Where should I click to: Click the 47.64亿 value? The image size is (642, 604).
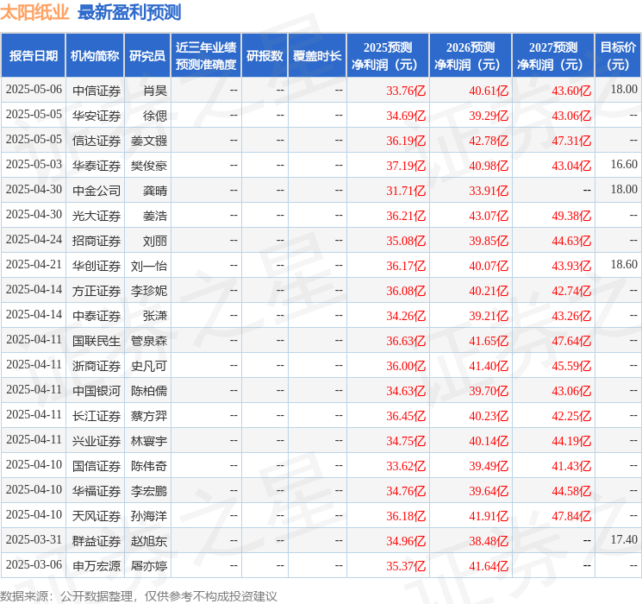click(x=571, y=341)
